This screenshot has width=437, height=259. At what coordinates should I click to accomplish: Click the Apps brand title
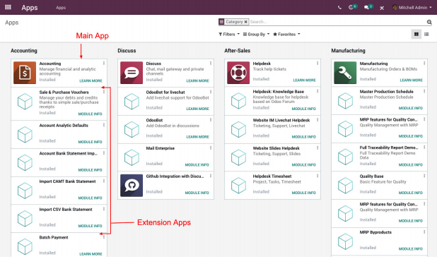30,8
